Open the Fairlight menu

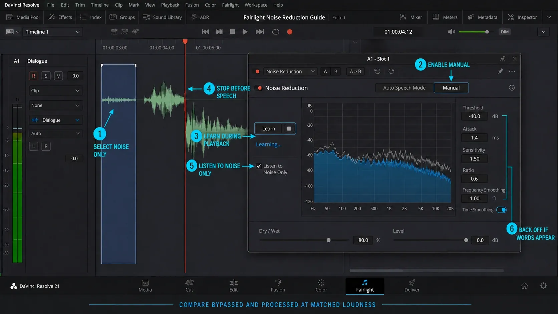click(x=230, y=5)
